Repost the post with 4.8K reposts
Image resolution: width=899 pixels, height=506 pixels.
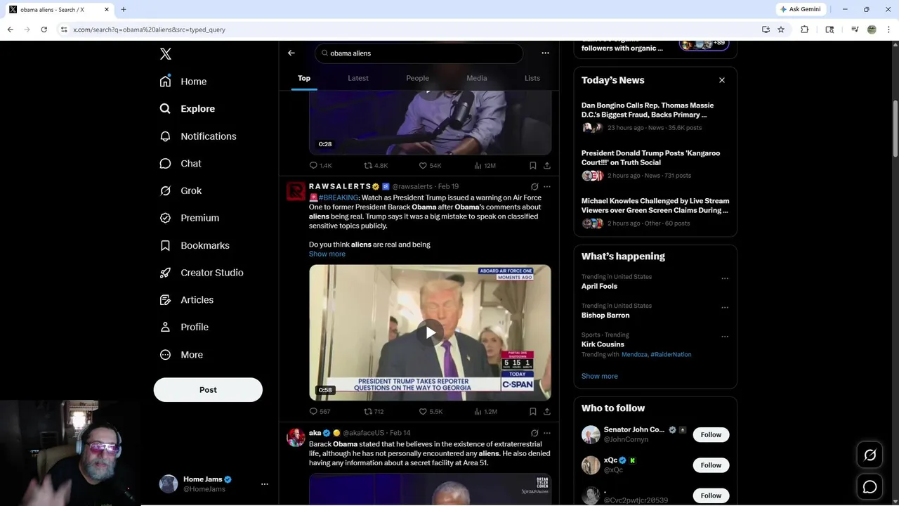375,166
